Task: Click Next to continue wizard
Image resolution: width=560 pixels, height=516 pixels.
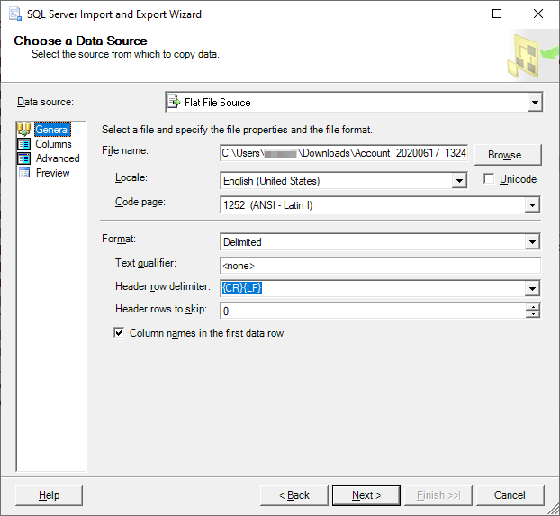Action: coord(366,495)
